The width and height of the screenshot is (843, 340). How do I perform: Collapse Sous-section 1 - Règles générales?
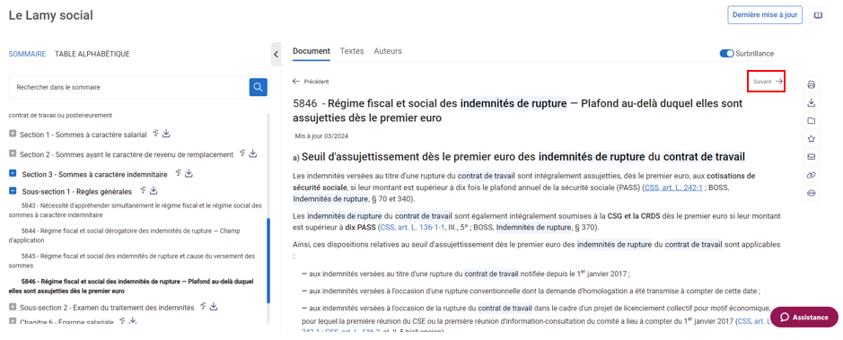pyautogui.click(x=13, y=190)
